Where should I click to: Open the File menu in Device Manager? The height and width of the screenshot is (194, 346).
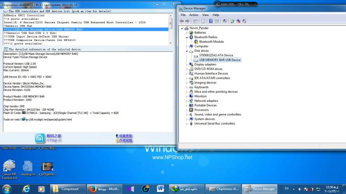click(183, 15)
